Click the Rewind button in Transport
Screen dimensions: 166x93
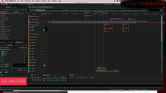80,78
